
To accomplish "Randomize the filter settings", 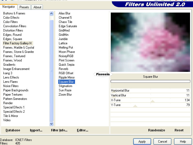I will (x=157, y=130).
